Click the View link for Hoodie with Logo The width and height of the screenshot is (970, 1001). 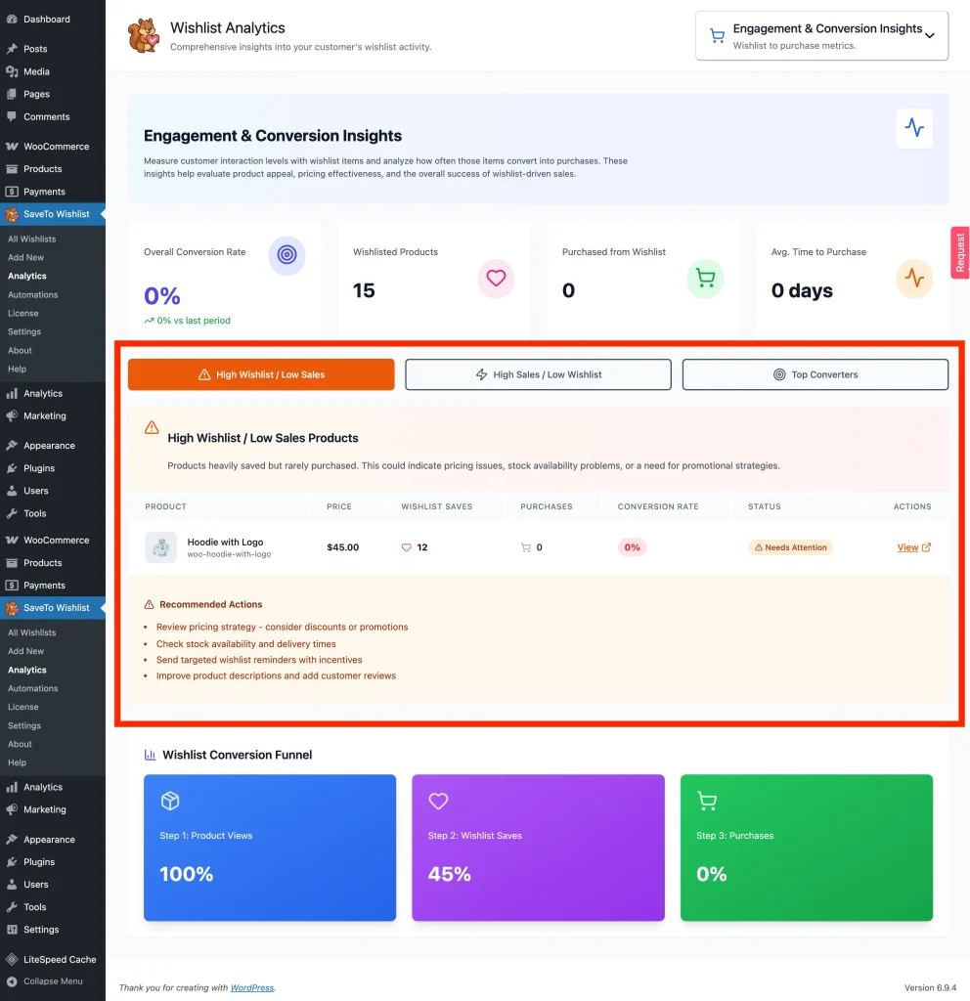tap(907, 546)
